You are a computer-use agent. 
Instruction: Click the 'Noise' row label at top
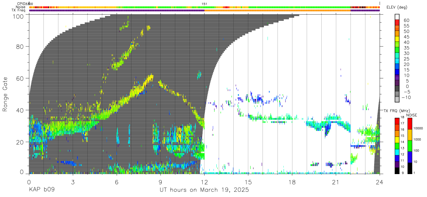click(x=20, y=7)
